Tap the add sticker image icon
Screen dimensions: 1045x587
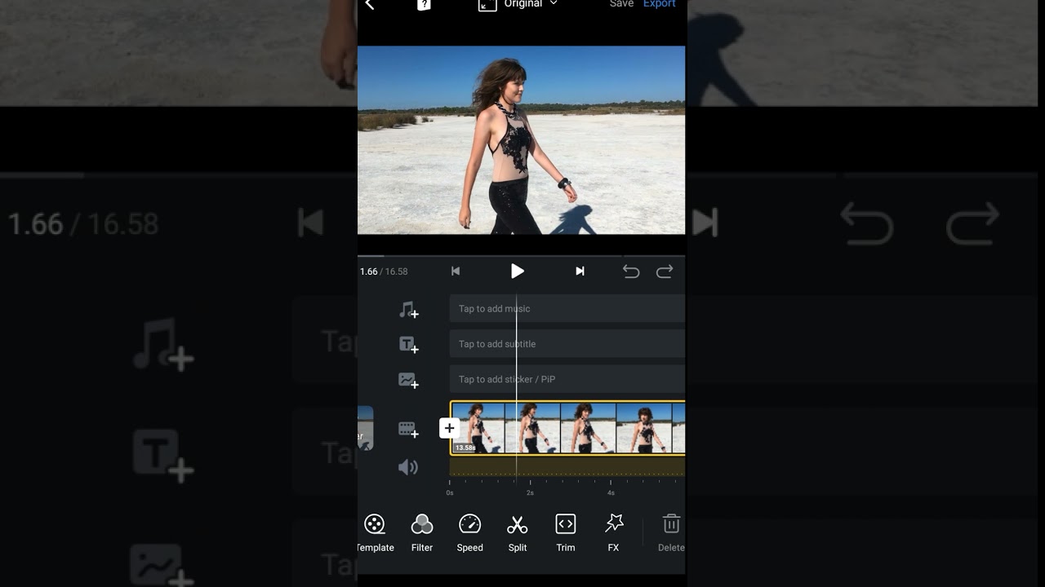click(408, 380)
